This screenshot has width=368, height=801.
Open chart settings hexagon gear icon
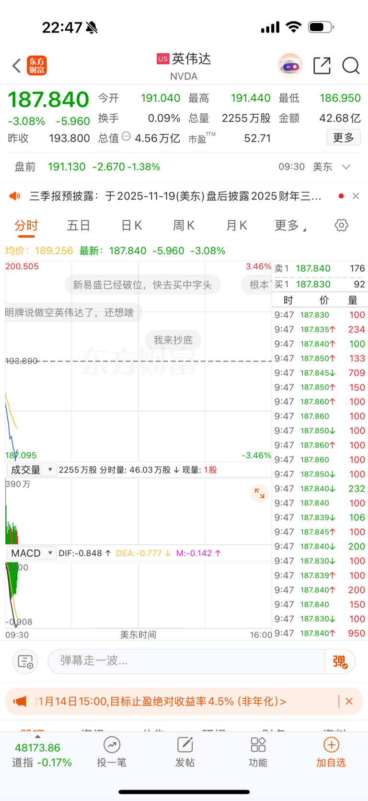(341, 225)
